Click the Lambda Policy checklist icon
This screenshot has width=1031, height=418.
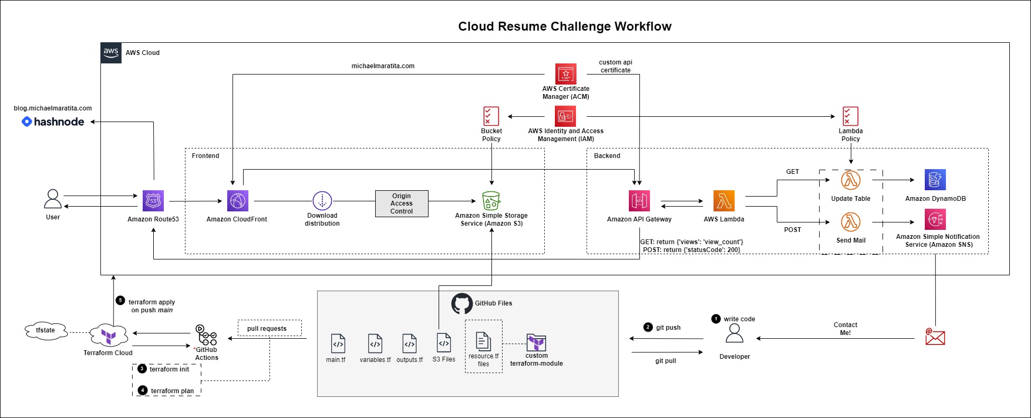pyautogui.click(x=850, y=116)
